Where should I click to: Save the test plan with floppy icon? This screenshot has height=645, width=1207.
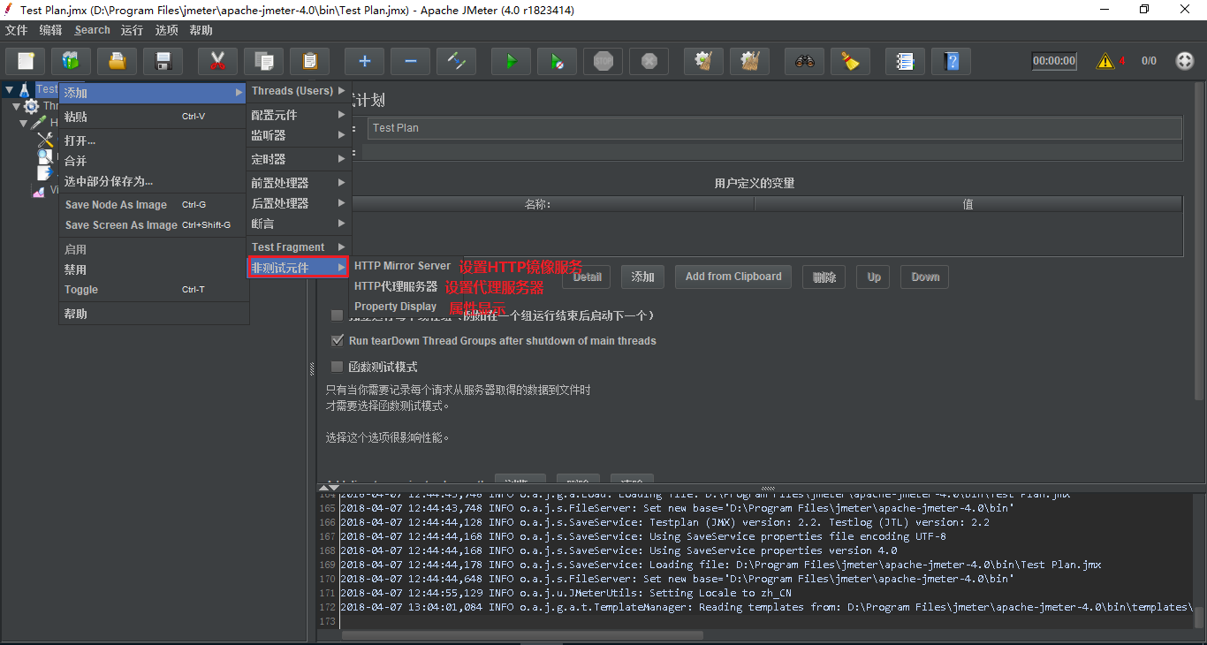(163, 61)
